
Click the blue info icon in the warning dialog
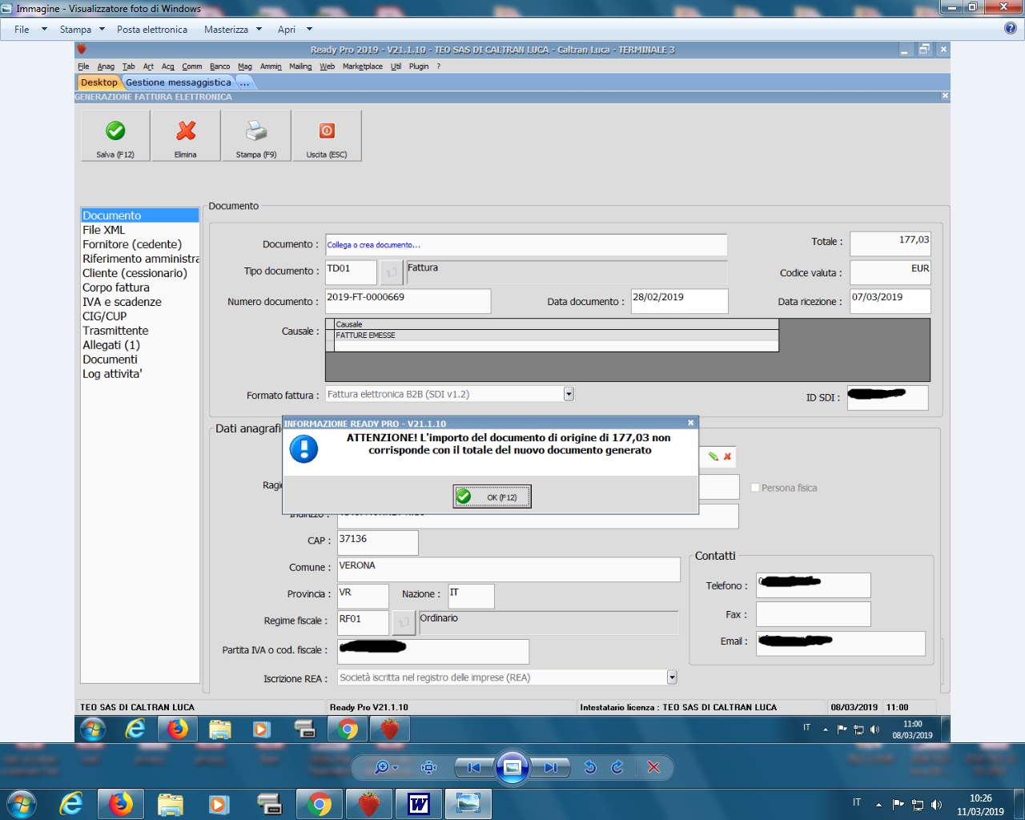click(x=303, y=449)
